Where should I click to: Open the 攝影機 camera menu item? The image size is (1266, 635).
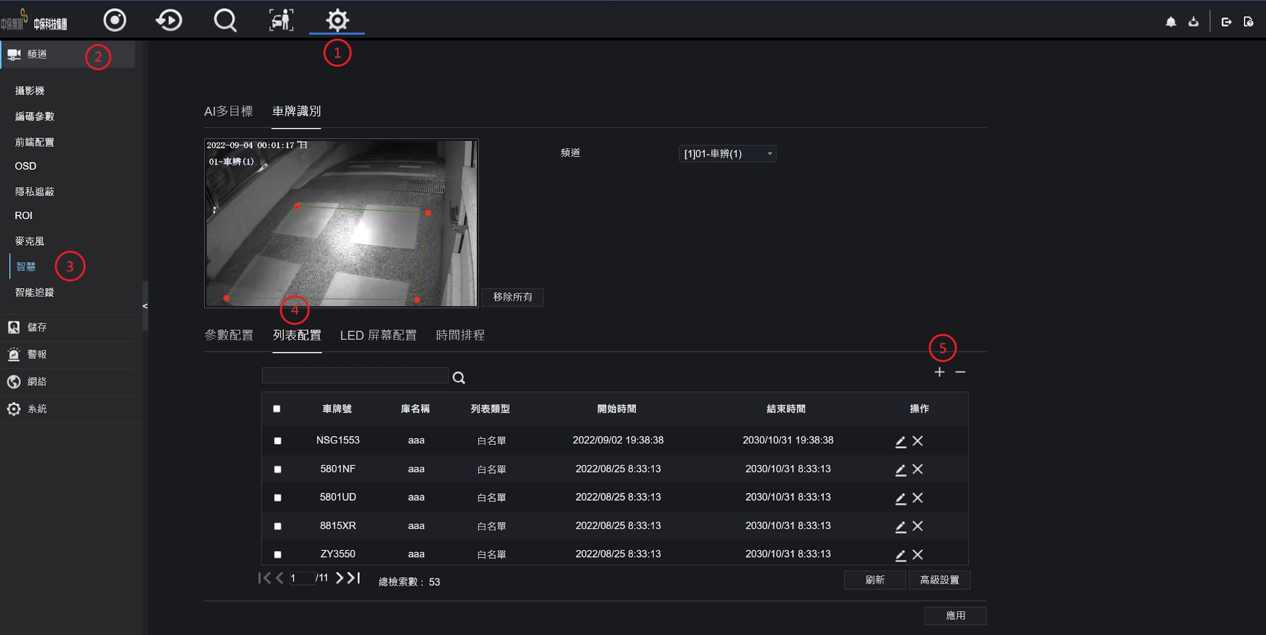(x=30, y=91)
